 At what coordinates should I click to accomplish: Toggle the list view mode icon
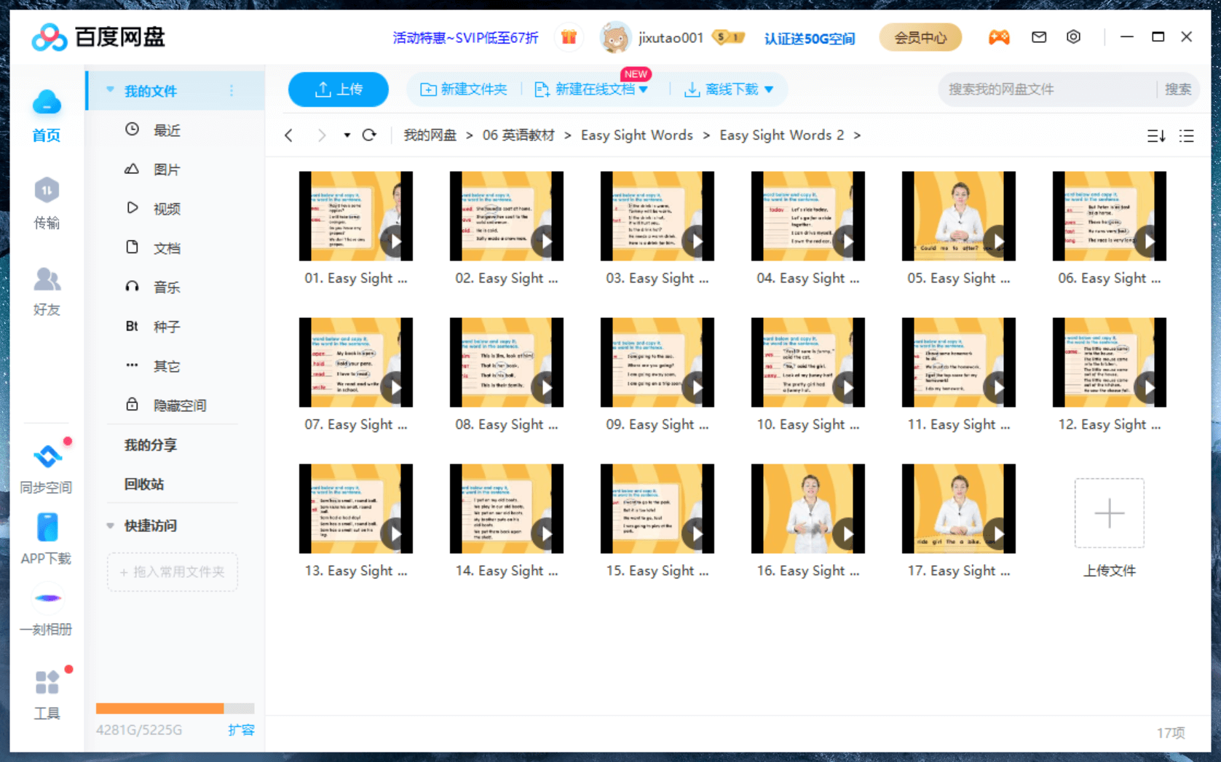[x=1186, y=136]
